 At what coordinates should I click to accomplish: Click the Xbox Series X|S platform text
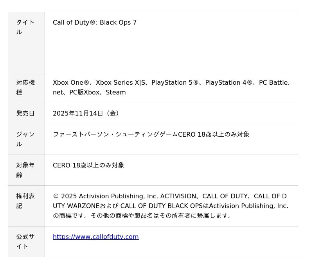[121, 83]
